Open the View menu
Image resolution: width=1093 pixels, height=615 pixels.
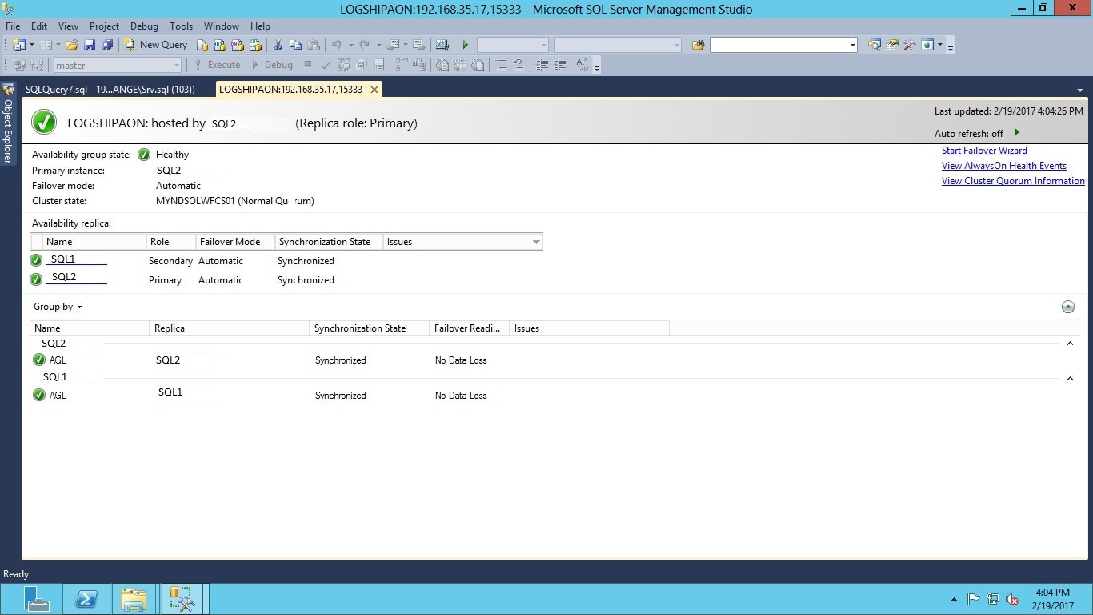(x=69, y=26)
